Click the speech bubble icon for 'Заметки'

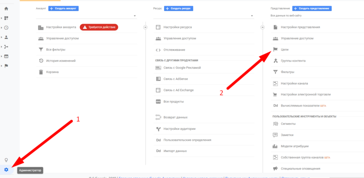click(275, 135)
